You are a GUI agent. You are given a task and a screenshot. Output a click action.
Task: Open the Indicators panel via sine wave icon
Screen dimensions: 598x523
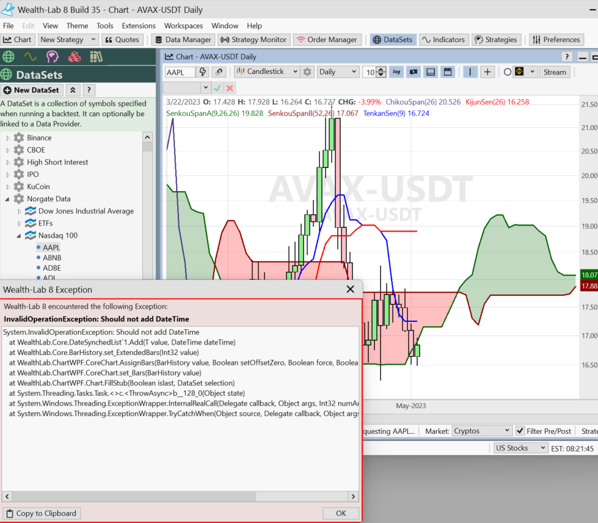point(30,57)
